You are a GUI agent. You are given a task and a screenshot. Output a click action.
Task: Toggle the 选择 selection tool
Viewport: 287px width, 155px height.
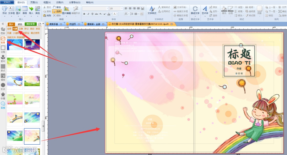pos(57,11)
